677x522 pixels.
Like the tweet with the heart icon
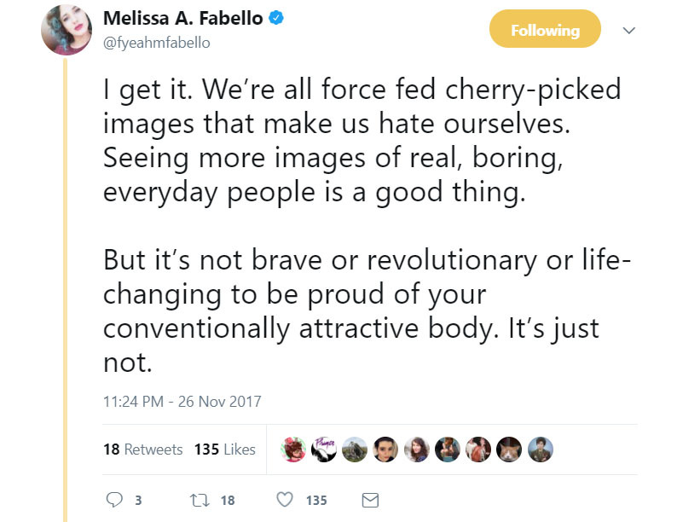tap(286, 500)
